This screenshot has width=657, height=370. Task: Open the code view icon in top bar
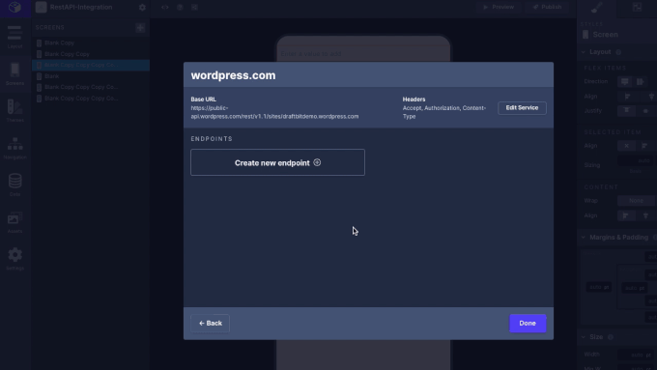[165, 7]
